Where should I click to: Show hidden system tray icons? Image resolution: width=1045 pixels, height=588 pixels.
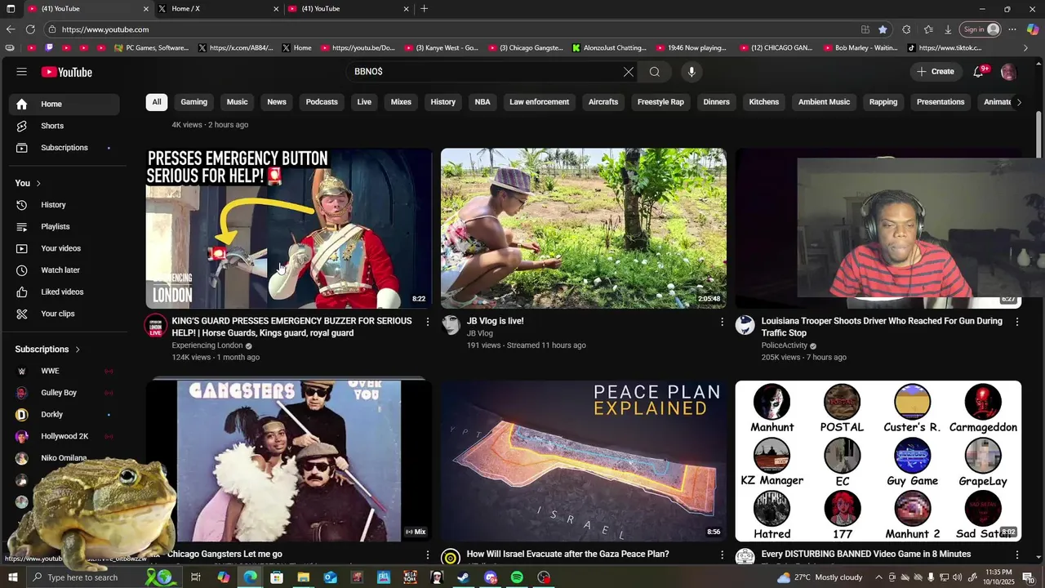click(x=879, y=577)
